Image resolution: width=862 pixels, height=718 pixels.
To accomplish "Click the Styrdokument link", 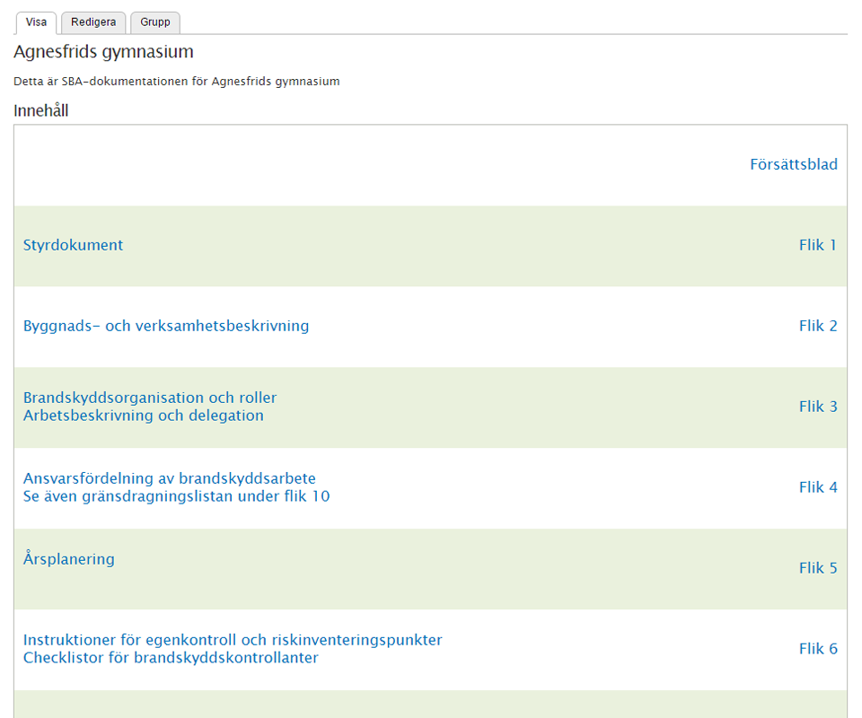I will click(x=73, y=245).
